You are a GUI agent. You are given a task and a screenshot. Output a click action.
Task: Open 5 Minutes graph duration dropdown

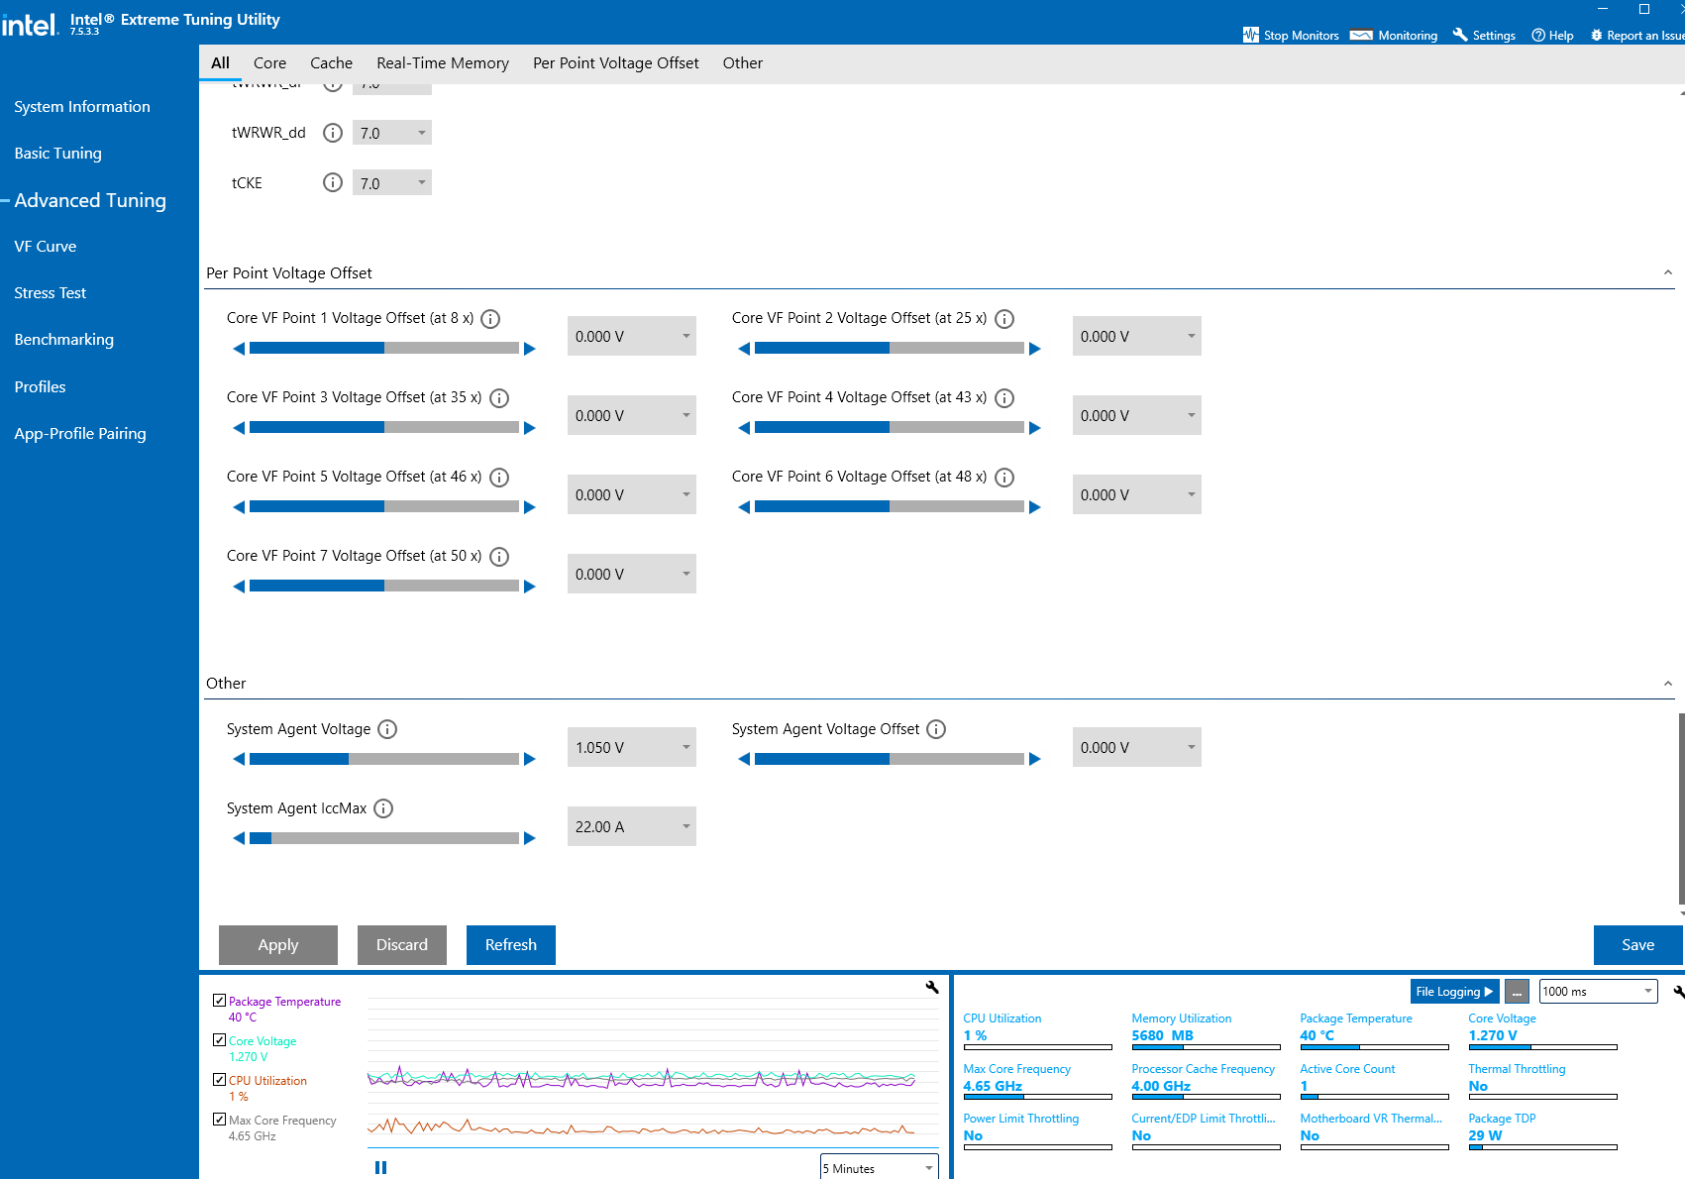click(x=880, y=1168)
